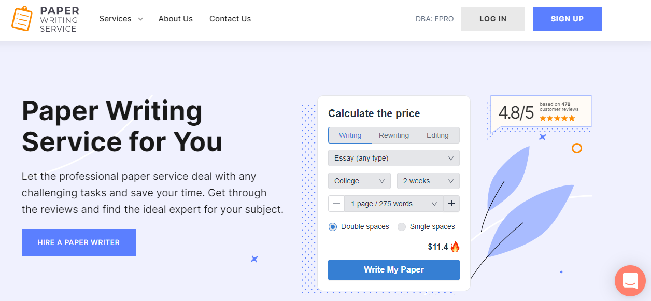651x301 pixels.
Task: Expand the College academic level dropdown
Action: tap(359, 181)
